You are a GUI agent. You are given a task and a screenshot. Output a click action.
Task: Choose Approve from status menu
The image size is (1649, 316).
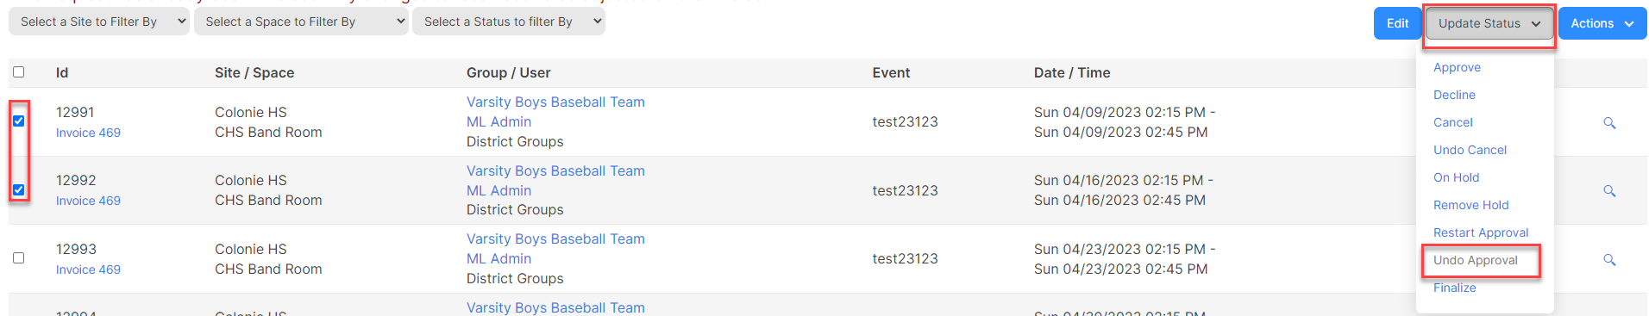pos(1457,67)
